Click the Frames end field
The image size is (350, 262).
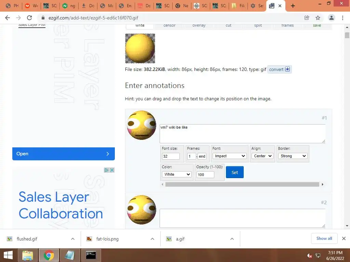tap(202, 156)
